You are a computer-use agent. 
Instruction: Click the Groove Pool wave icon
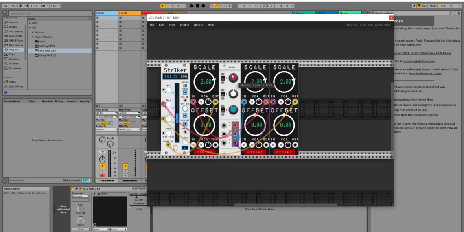point(5,180)
